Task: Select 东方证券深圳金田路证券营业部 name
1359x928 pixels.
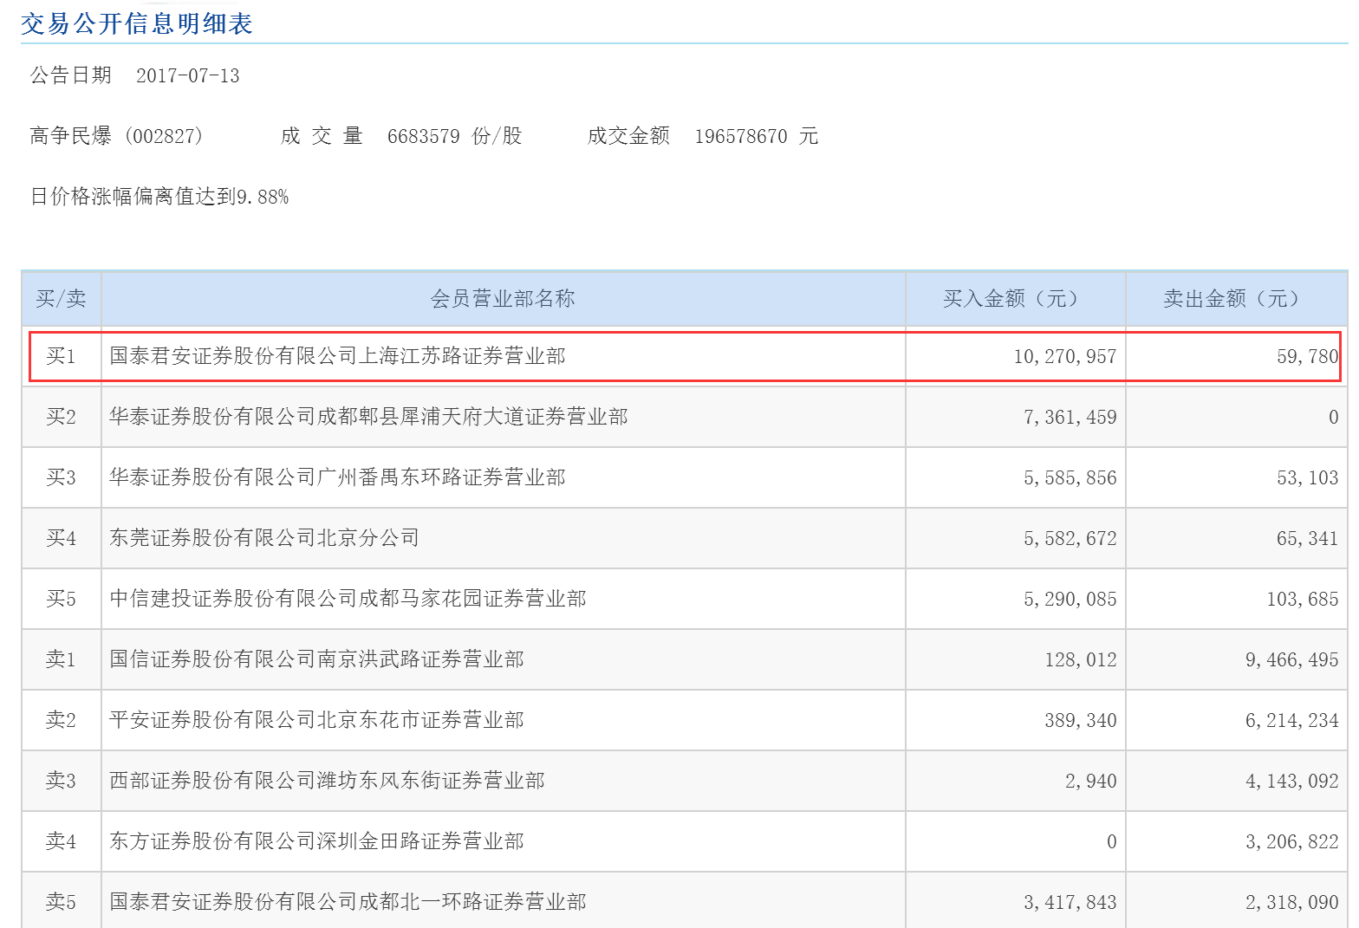Action: pos(317,841)
